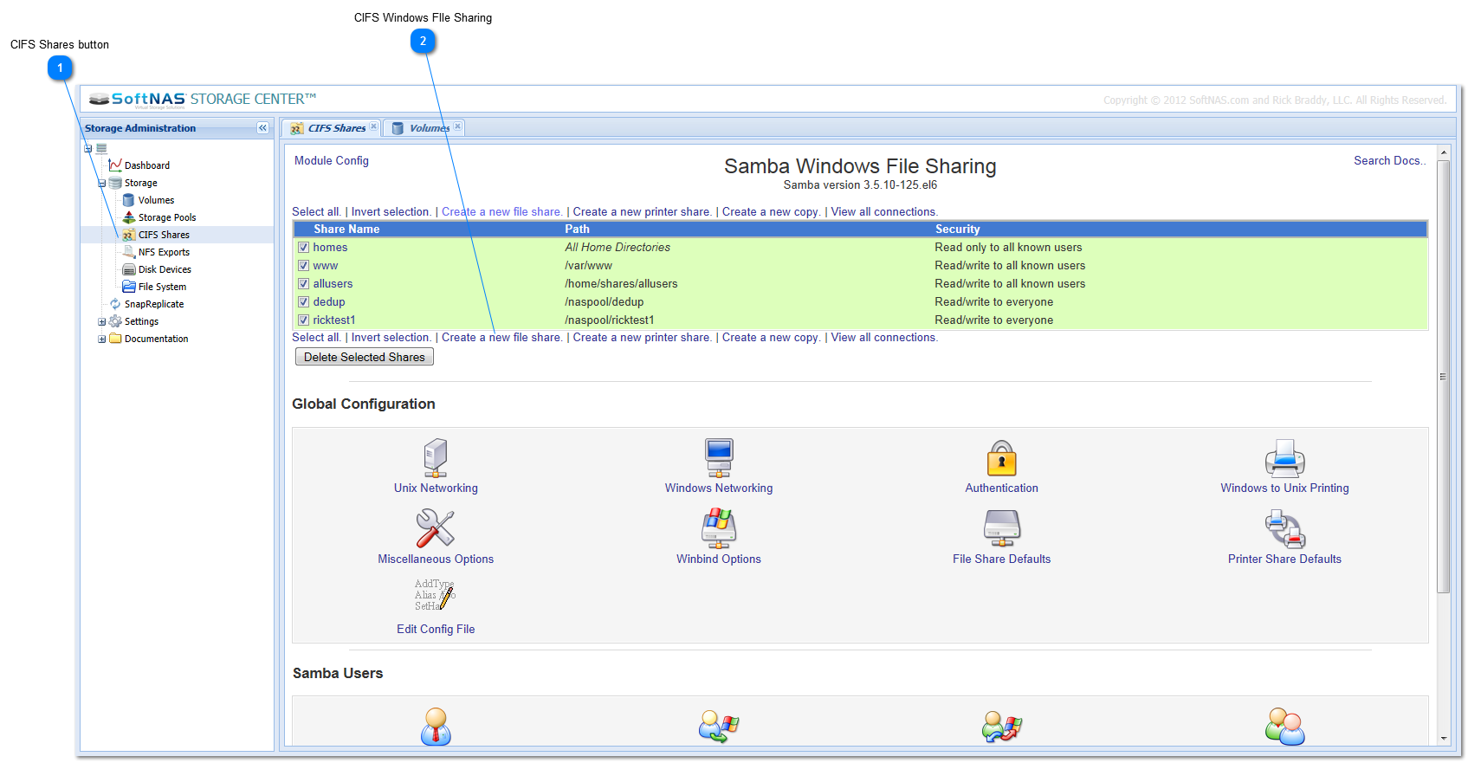Click Create a new file share below table
Screen dimensions: 1468x763
tap(501, 338)
